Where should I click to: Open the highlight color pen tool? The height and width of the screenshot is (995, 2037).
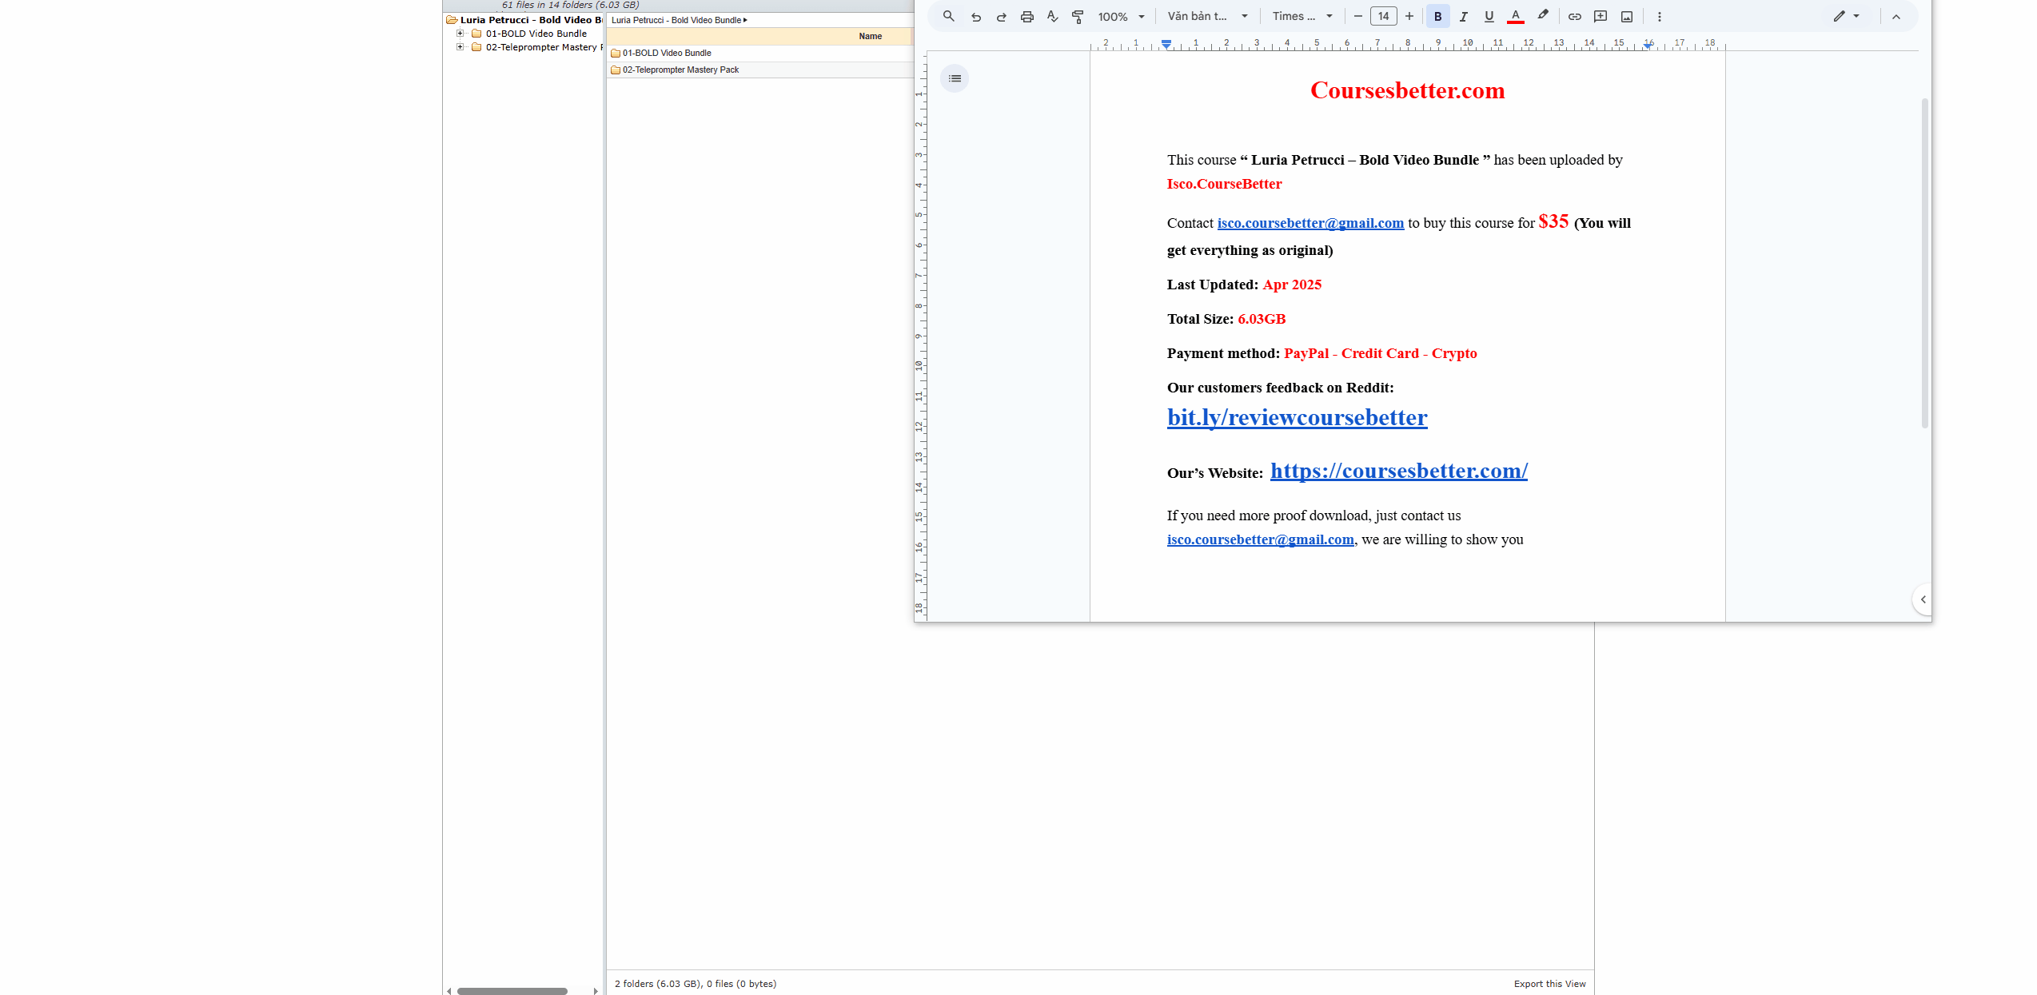(x=1542, y=16)
